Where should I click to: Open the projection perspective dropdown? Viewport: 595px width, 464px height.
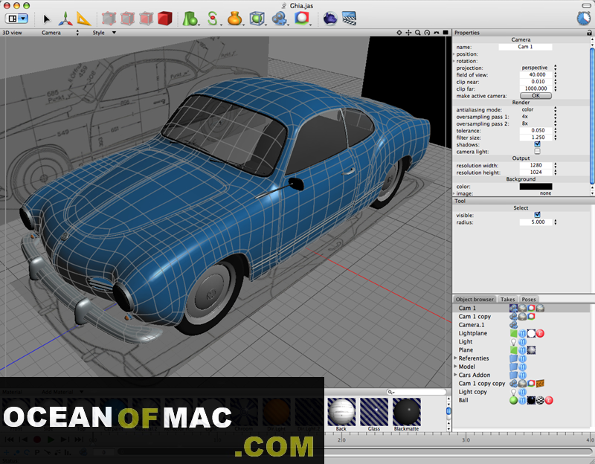tap(538, 68)
